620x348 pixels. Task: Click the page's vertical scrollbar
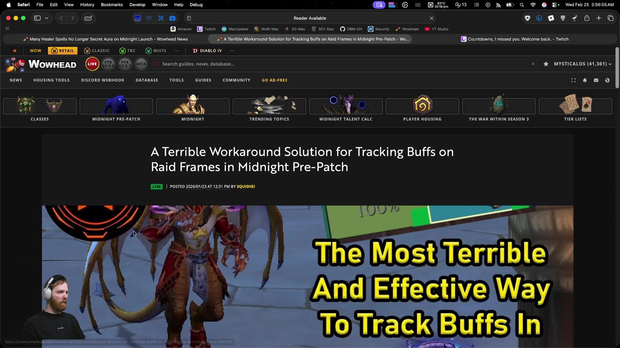pyautogui.click(x=617, y=68)
